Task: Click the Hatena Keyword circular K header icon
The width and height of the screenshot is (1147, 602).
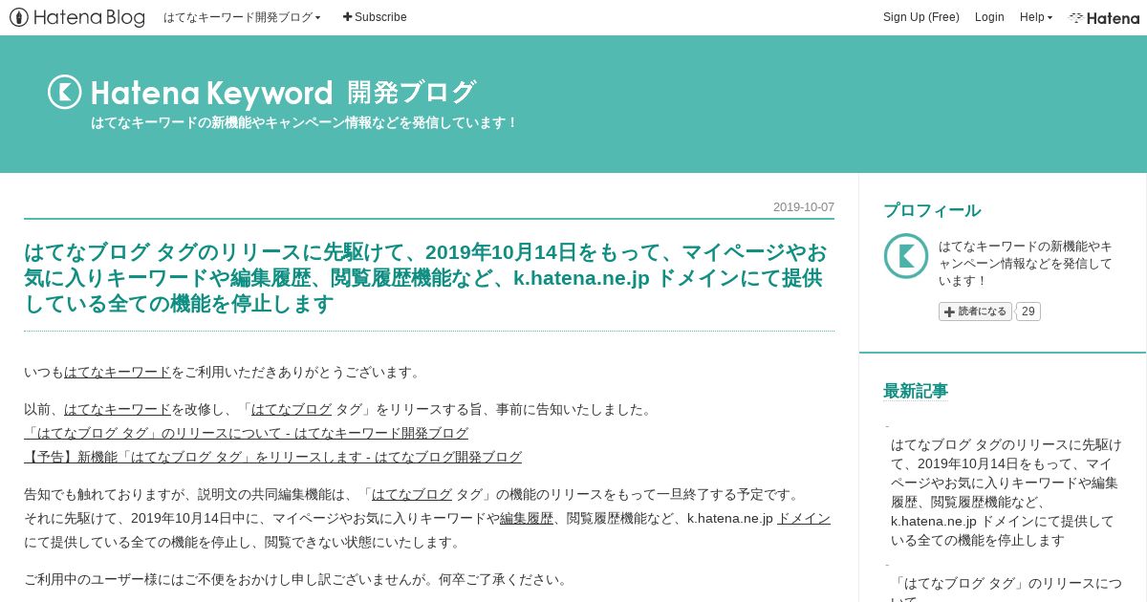Action: coord(65,92)
